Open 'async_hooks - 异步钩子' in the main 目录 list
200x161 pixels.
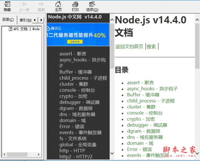point(152,89)
